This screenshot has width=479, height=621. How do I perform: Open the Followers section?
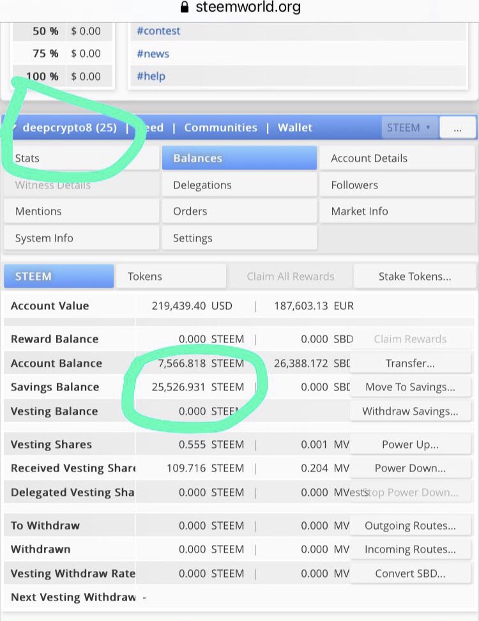pos(397,185)
